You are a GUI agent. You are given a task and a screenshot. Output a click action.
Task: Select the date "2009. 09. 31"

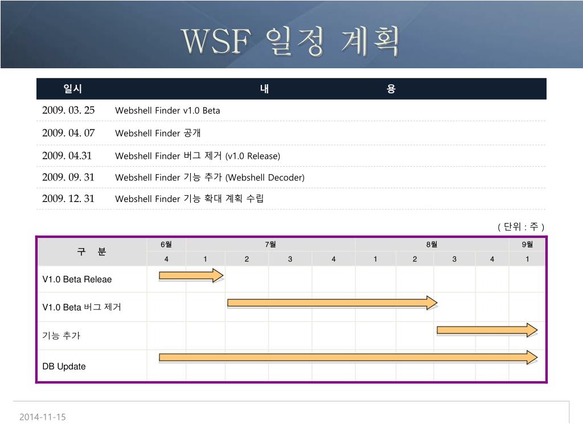68,178
